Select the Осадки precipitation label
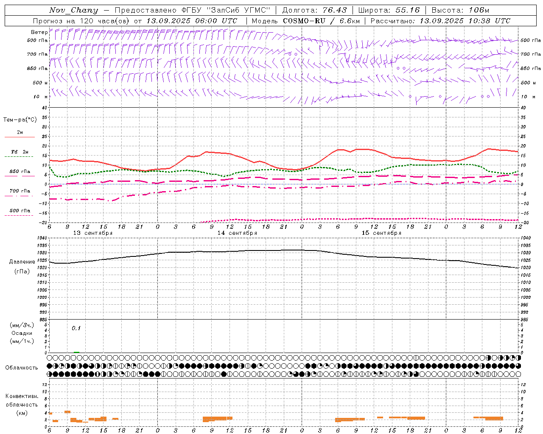Screen dimensions: 543x434 tap(22, 333)
